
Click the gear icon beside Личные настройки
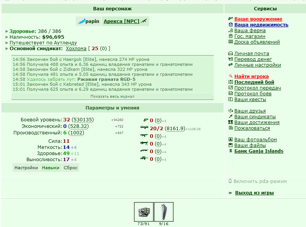click(x=231, y=65)
